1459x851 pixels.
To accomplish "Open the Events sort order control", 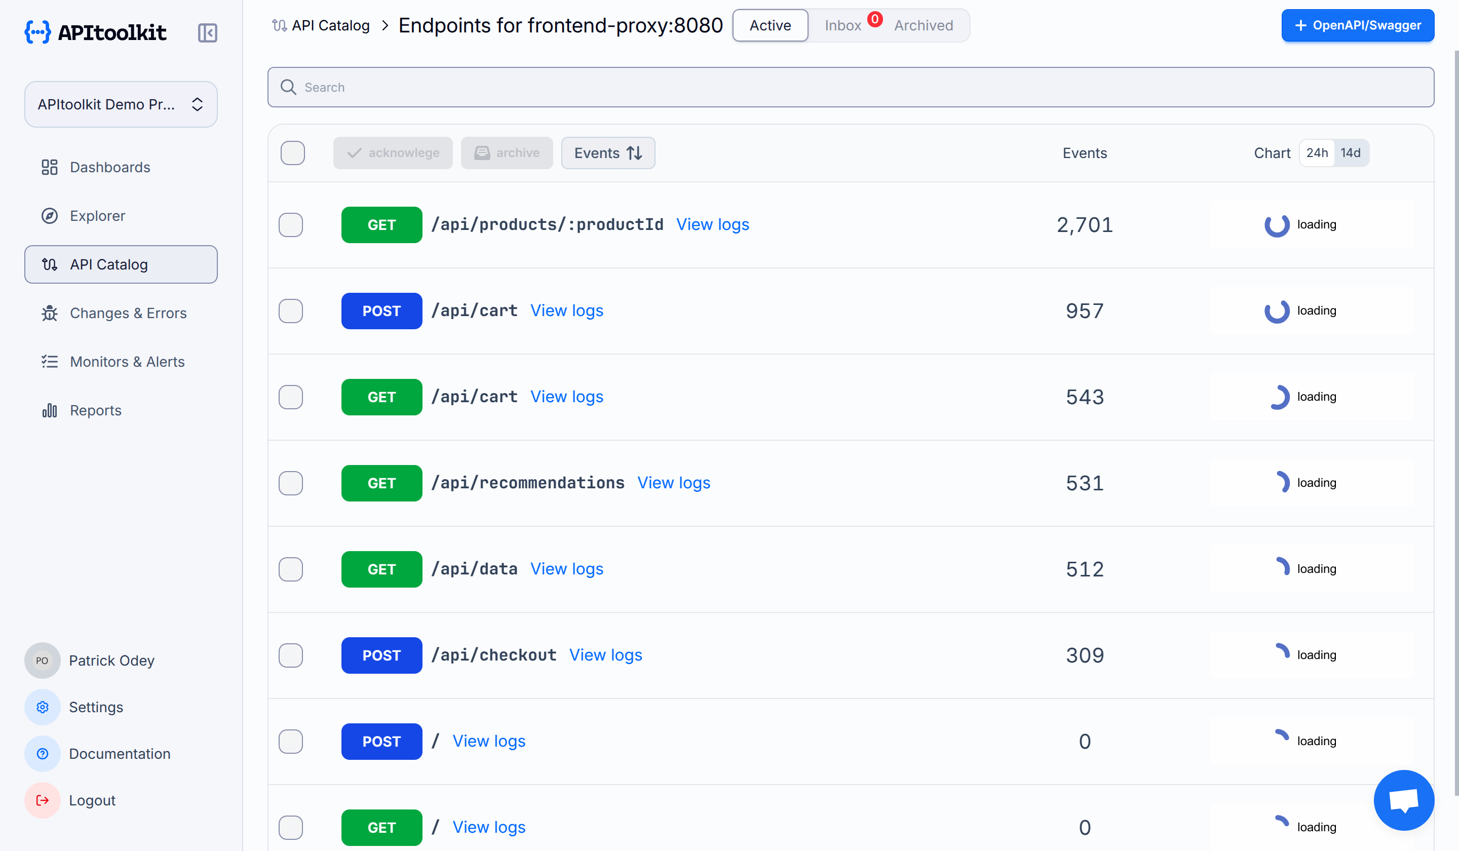I will [x=607, y=153].
